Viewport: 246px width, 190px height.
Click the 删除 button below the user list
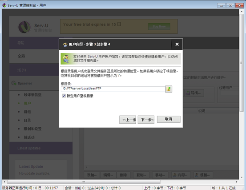[x=124, y=175]
